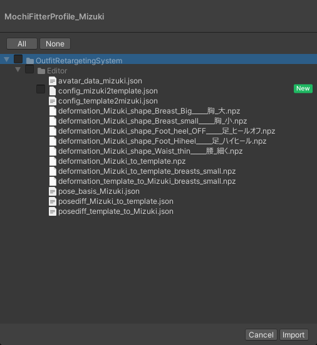317x345 pixels.
Task: Toggle the Editor folder checkbox
Action: pos(29,69)
